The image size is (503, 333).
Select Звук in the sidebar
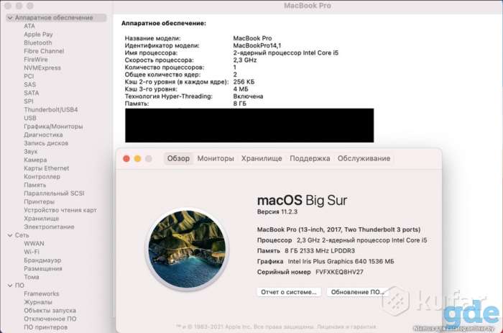point(30,152)
